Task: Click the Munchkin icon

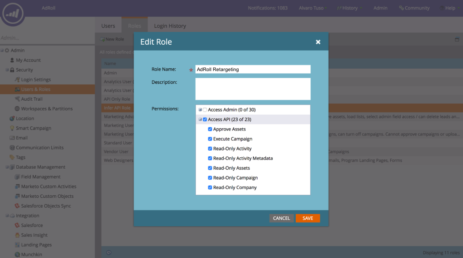Action: [x=17, y=254]
